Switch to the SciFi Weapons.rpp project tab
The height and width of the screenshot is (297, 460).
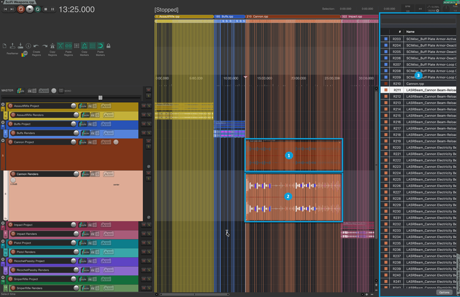pyautogui.click(x=20, y=2)
